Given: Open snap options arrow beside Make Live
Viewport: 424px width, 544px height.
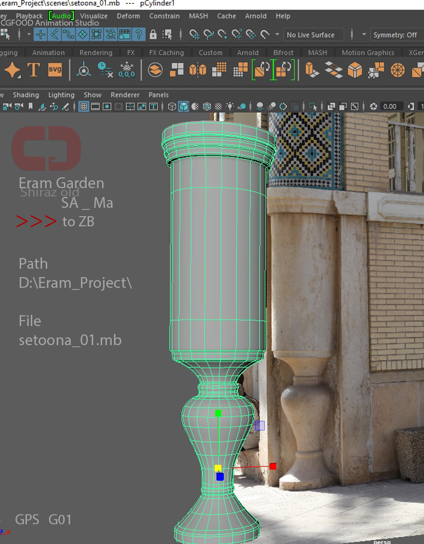Looking at the screenshot, I should 277,35.
